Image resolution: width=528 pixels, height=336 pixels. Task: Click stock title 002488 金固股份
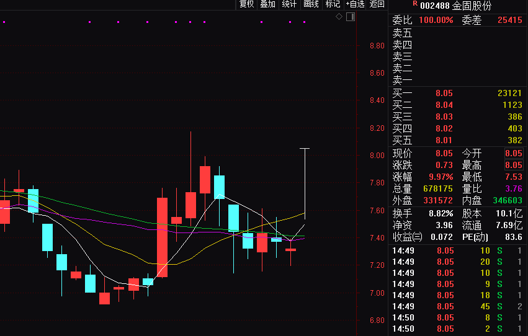pos(455,6)
